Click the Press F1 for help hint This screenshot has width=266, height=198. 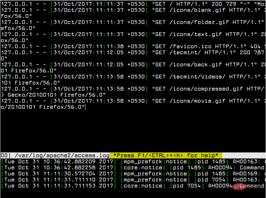(x=166, y=155)
